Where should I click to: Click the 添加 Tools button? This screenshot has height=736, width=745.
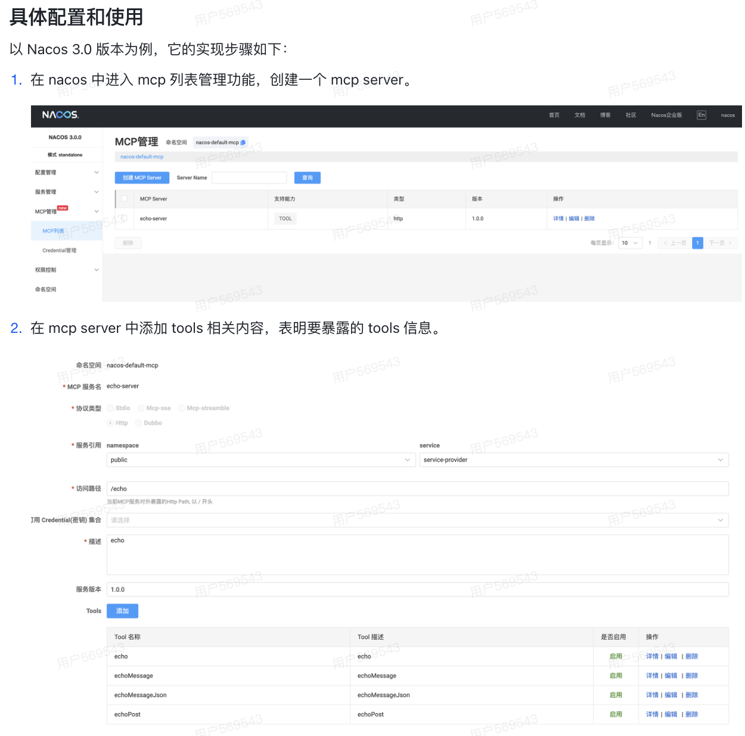(x=122, y=611)
